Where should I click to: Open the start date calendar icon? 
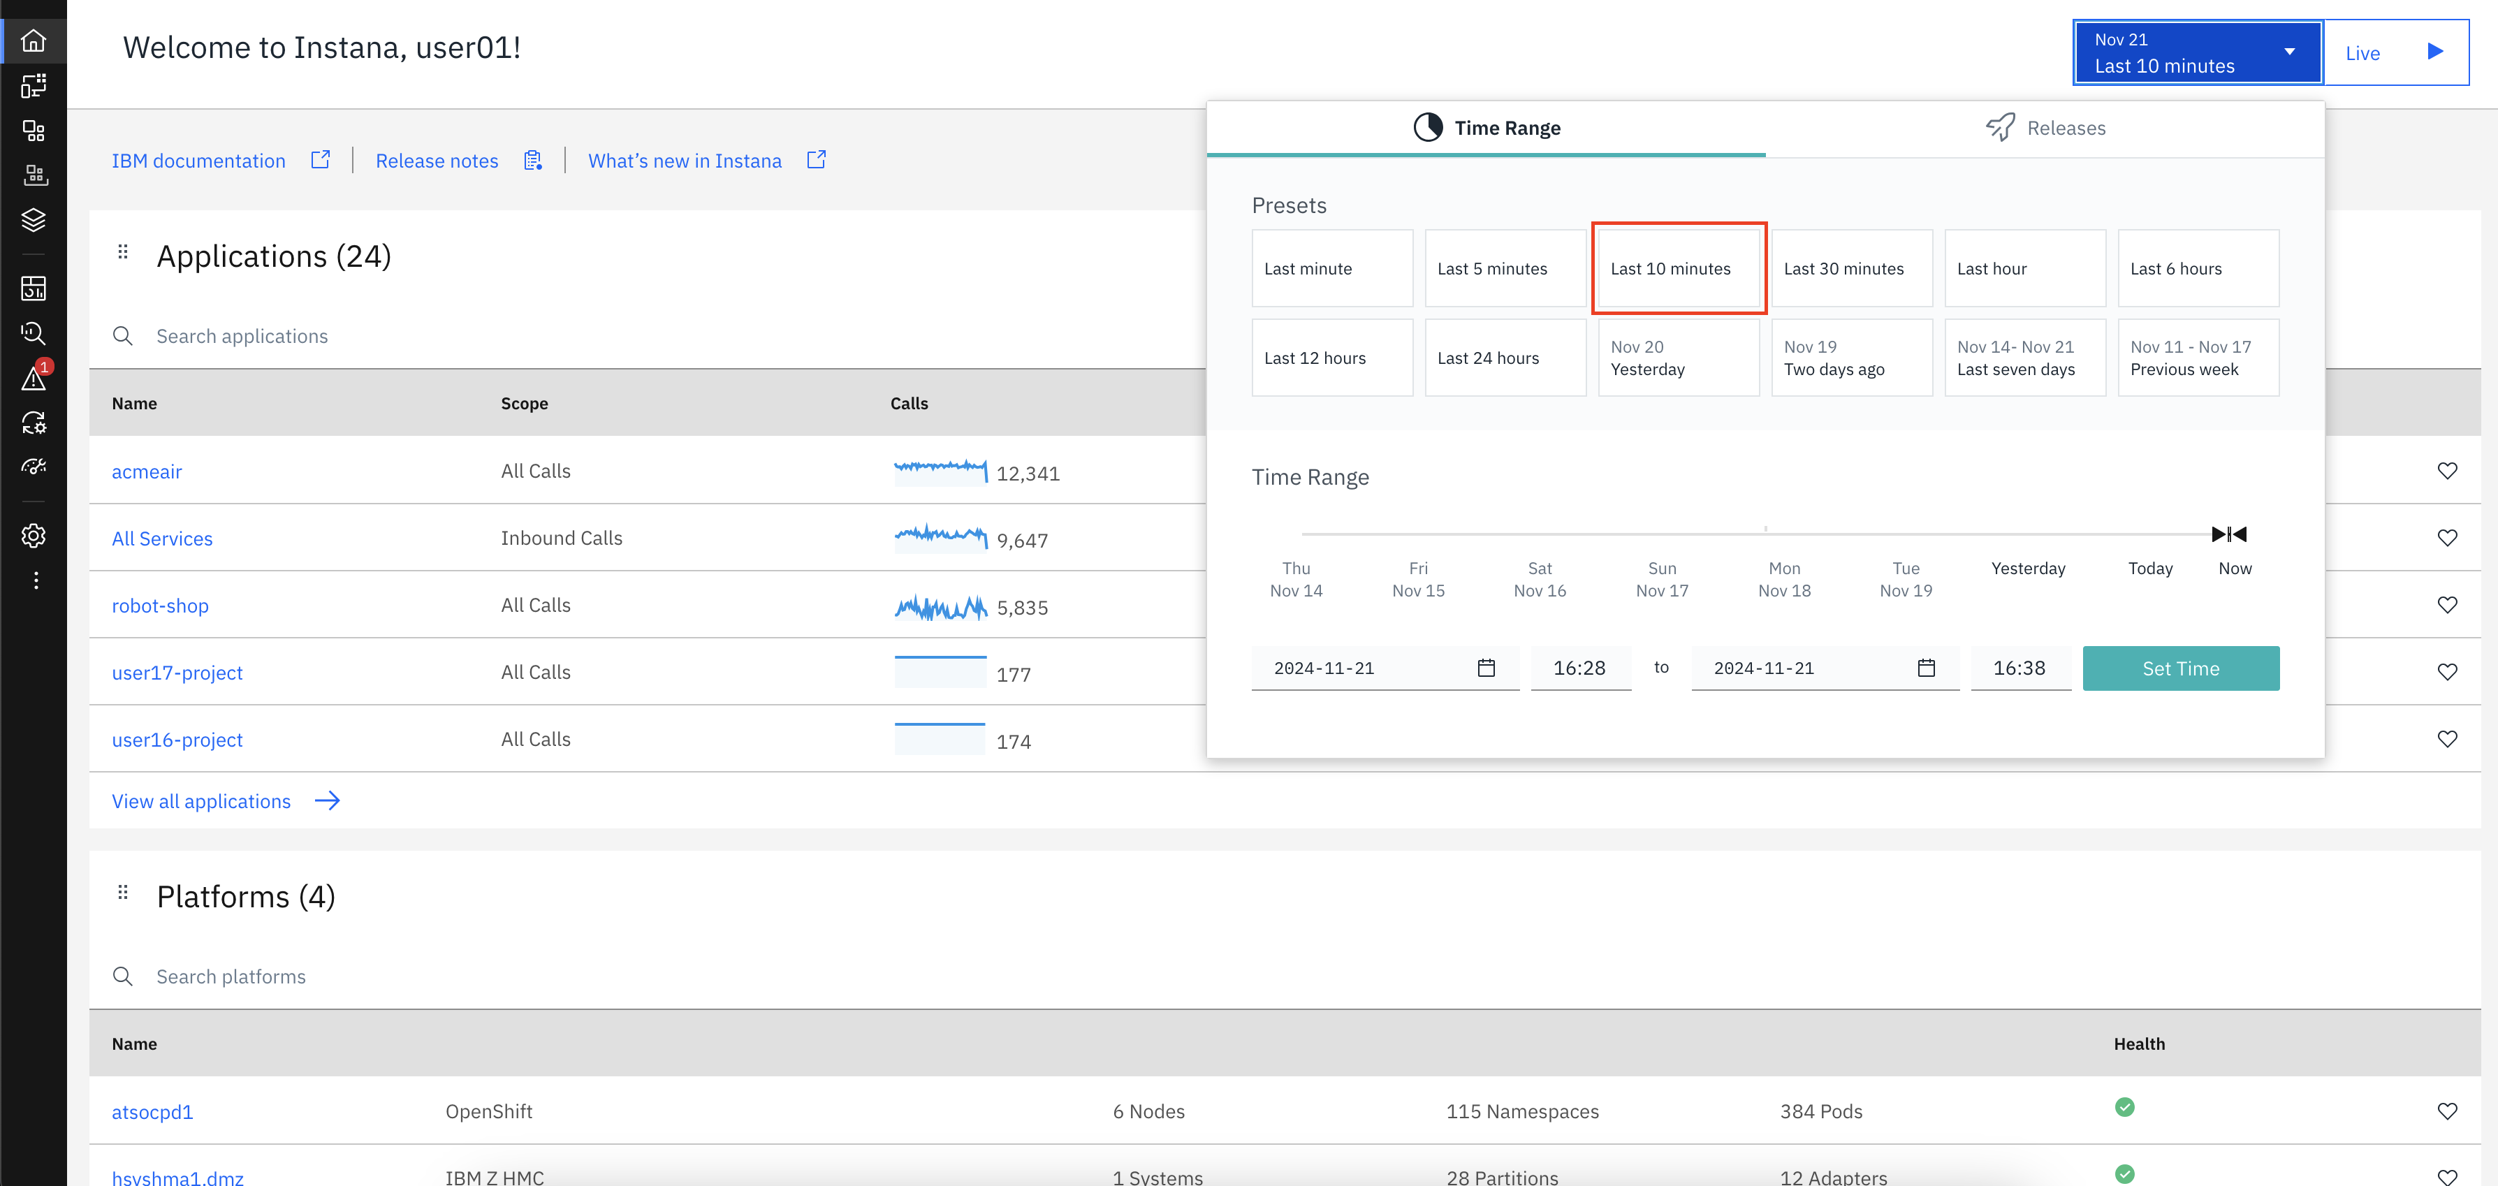pyautogui.click(x=1487, y=668)
